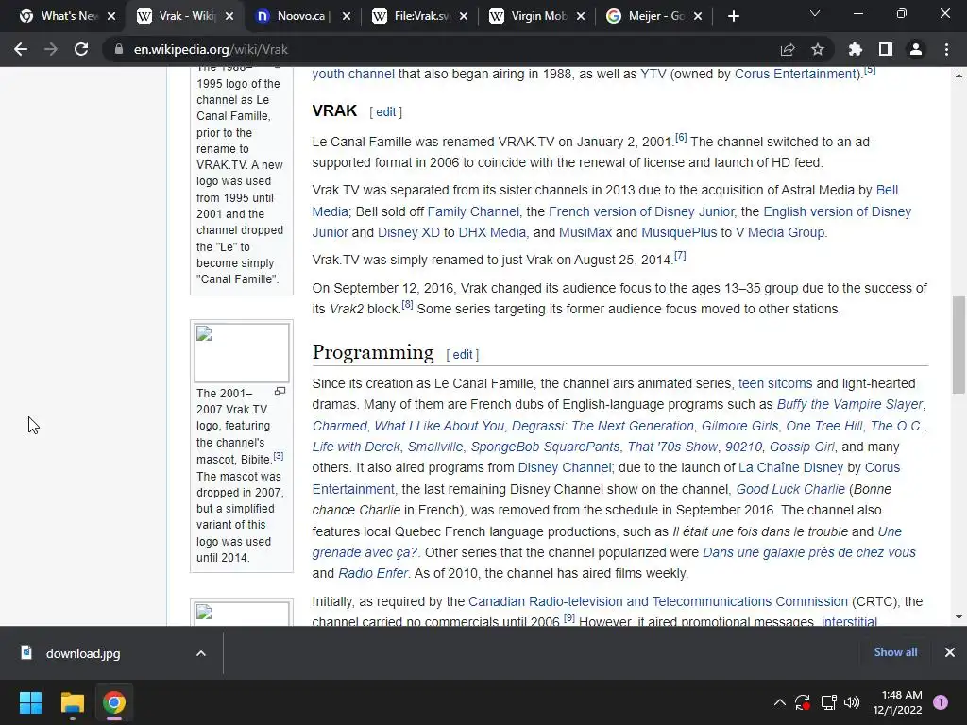Click the page vertical scrollbar thumb
The height and width of the screenshot is (725, 967).
tap(959, 345)
